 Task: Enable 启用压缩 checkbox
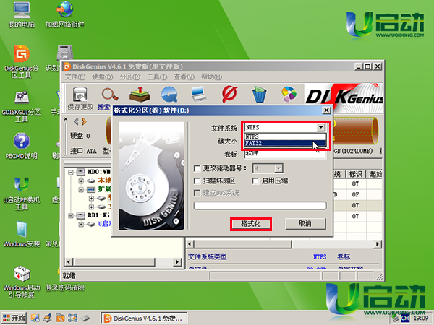[255, 181]
